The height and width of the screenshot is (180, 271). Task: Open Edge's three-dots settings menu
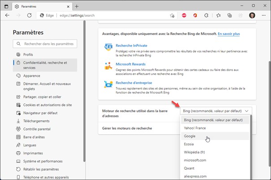[x=263, y=15]
